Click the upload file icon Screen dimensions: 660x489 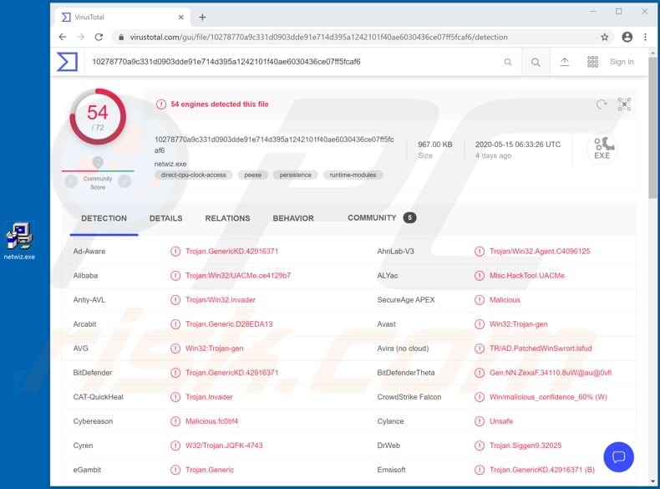565,62
